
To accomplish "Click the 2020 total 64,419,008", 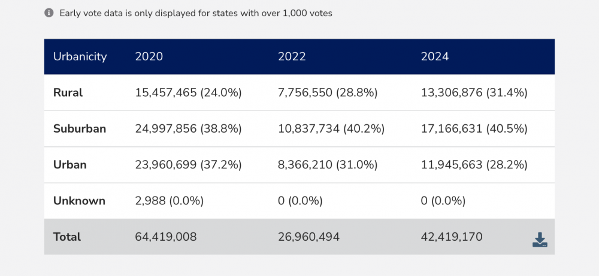I will 166,237.
